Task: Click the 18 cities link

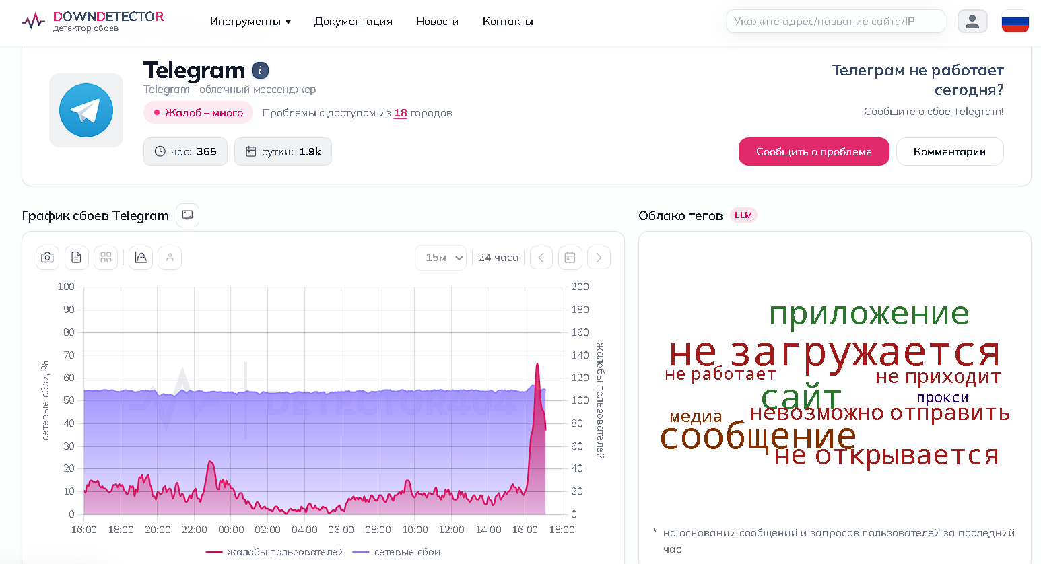Action: 401,113
